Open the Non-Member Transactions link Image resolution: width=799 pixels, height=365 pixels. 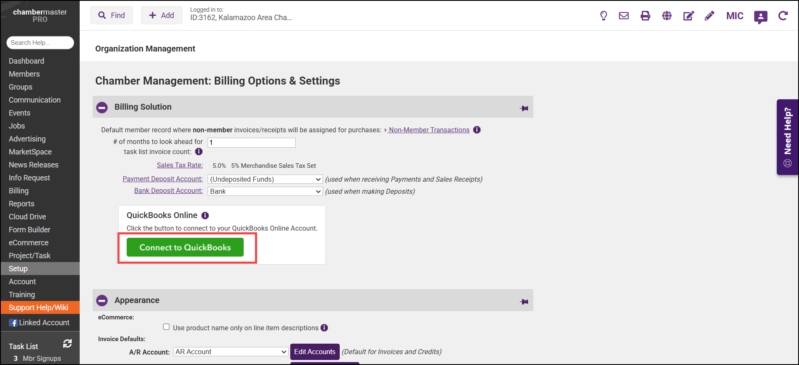click(x=429, y=130)
